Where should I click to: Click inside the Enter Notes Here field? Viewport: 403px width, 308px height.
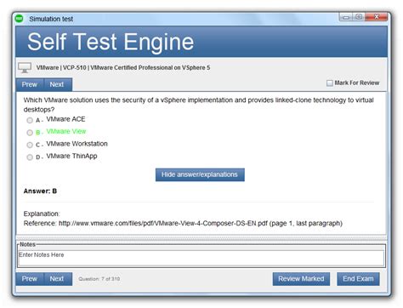[x=201, y=258]
